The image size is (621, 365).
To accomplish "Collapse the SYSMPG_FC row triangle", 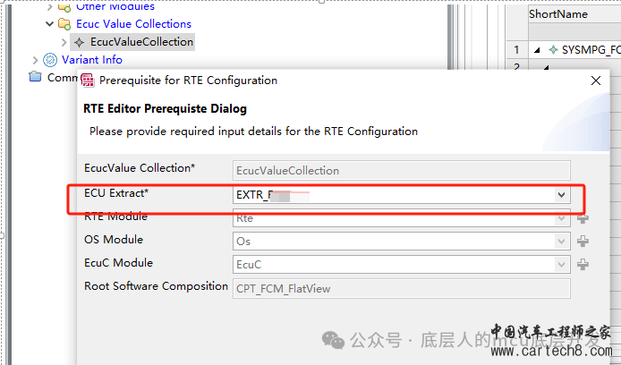I will 537,50.
